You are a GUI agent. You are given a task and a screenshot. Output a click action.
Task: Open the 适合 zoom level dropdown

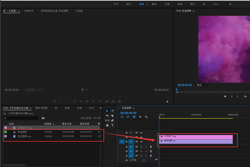[x=204, y=85]
